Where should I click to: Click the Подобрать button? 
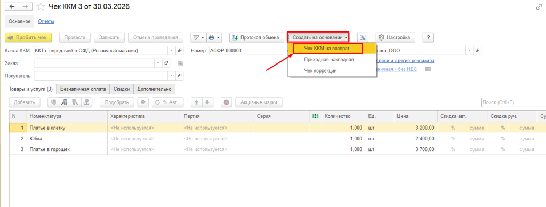(117, 102)
